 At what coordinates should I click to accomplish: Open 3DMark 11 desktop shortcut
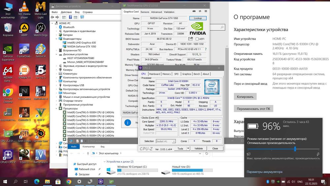click(x=24, y=72)
